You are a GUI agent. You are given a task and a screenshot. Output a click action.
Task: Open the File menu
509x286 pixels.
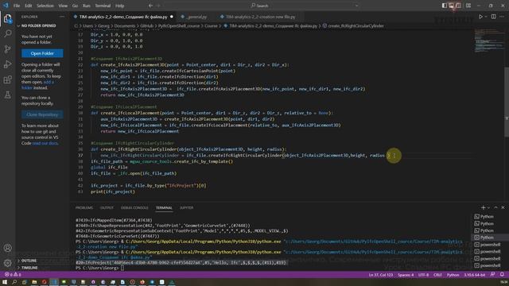pyautogui.click(x=17, y=6)
